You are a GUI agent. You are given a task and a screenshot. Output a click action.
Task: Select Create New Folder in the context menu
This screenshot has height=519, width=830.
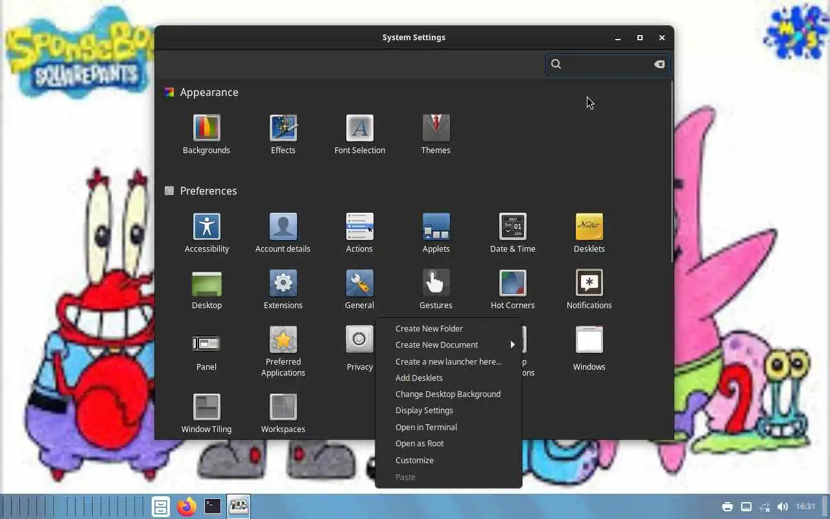(449, 328)
